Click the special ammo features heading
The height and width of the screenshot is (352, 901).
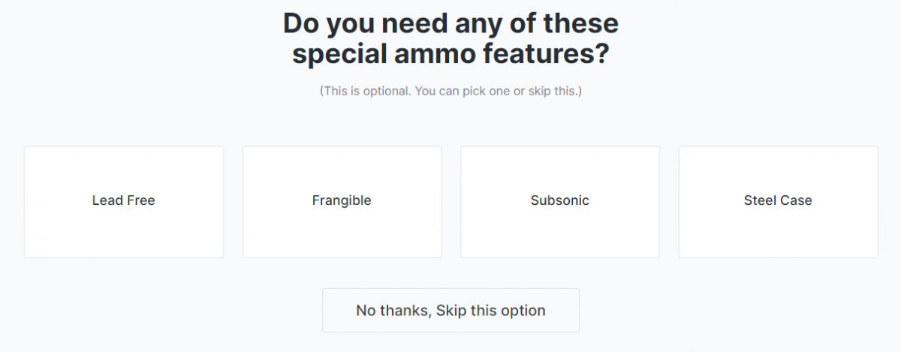(x=450, y=39)
